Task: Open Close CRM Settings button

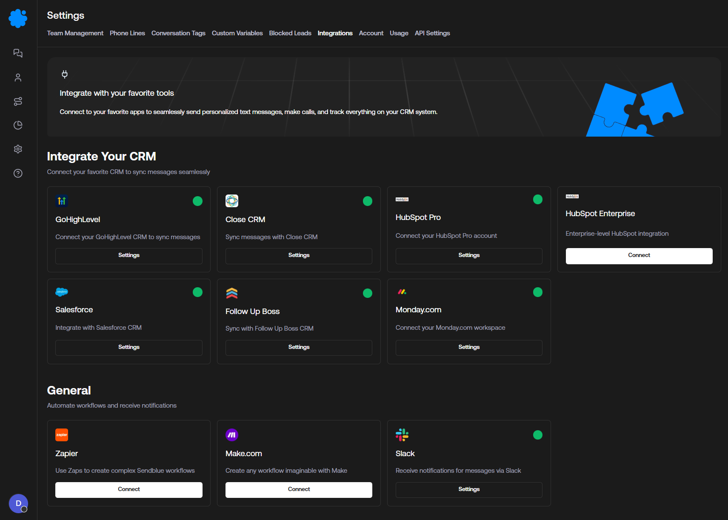Action: [299, 256]
